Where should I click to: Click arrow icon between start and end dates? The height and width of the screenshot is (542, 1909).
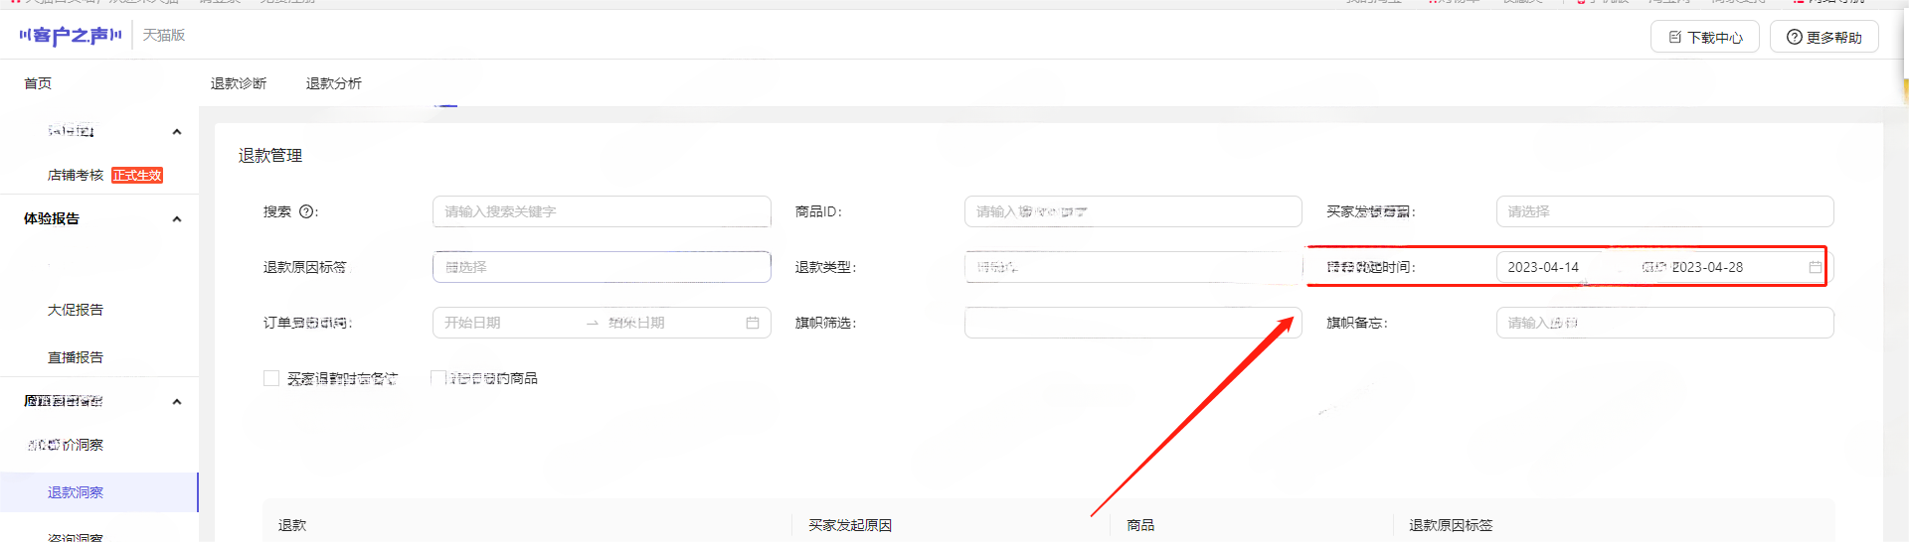pyautogui.click(x=593, y=323)
